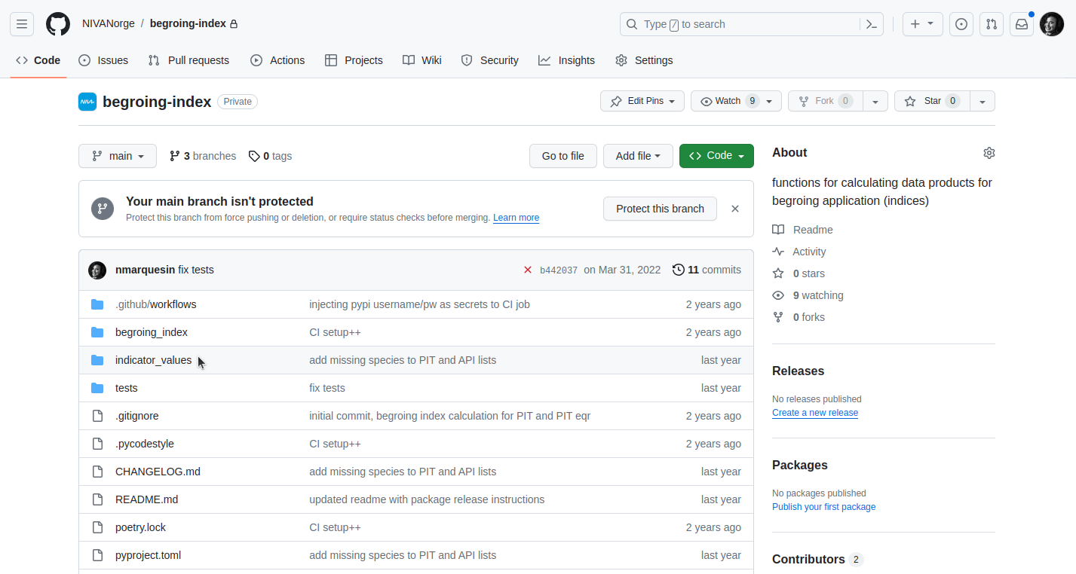Click the 0 stars link
Image resolution: width=1076 pixels, height=574 pixels.
[x=799, y=273]
